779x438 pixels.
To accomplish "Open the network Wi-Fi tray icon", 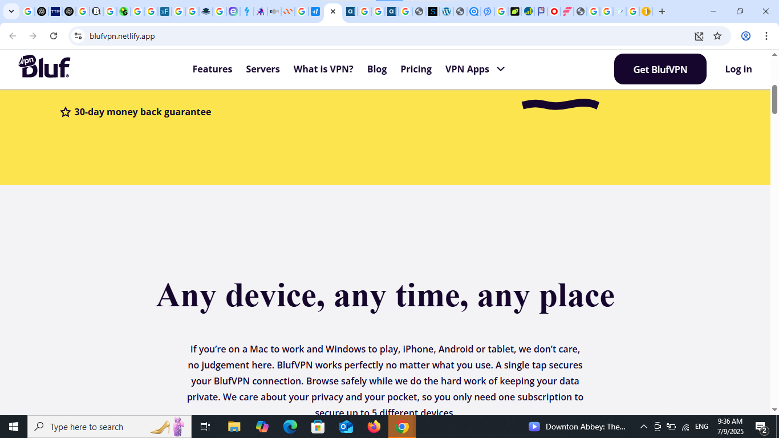I will coord(685,427).
